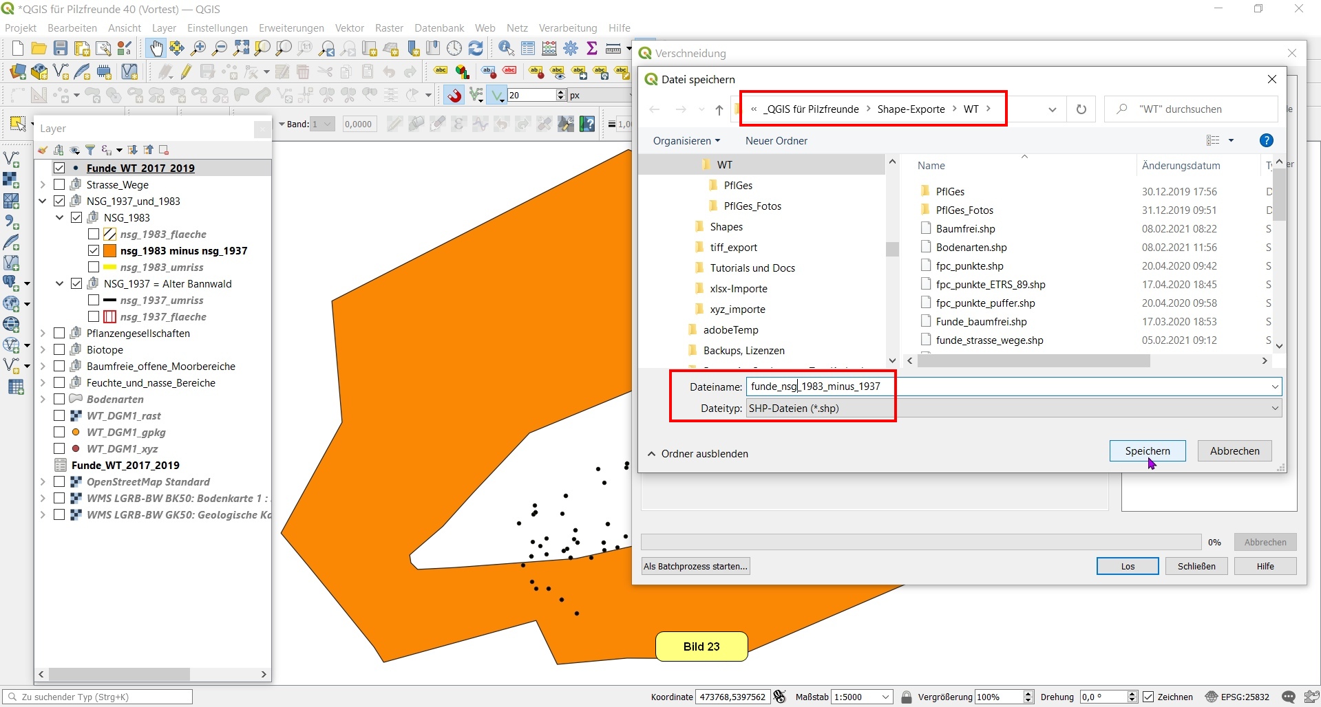Enable the Bodenarten layer checkbox
This screenshot has height=707, width=1321.
[x=59, y=399]
